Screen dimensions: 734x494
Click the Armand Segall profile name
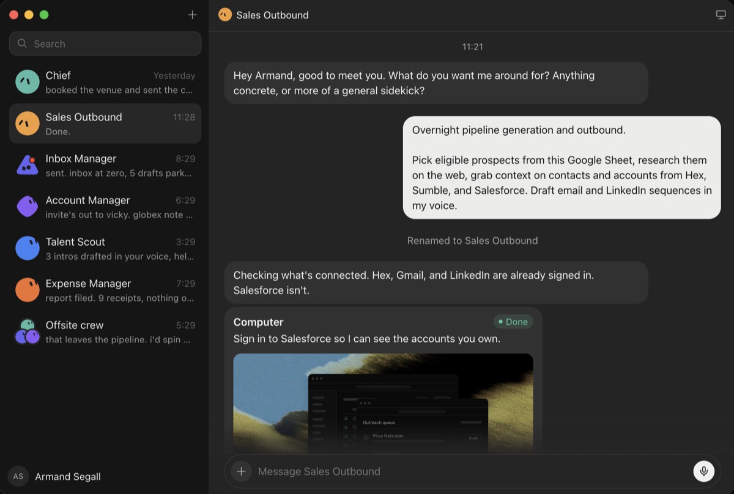point(68,476)
